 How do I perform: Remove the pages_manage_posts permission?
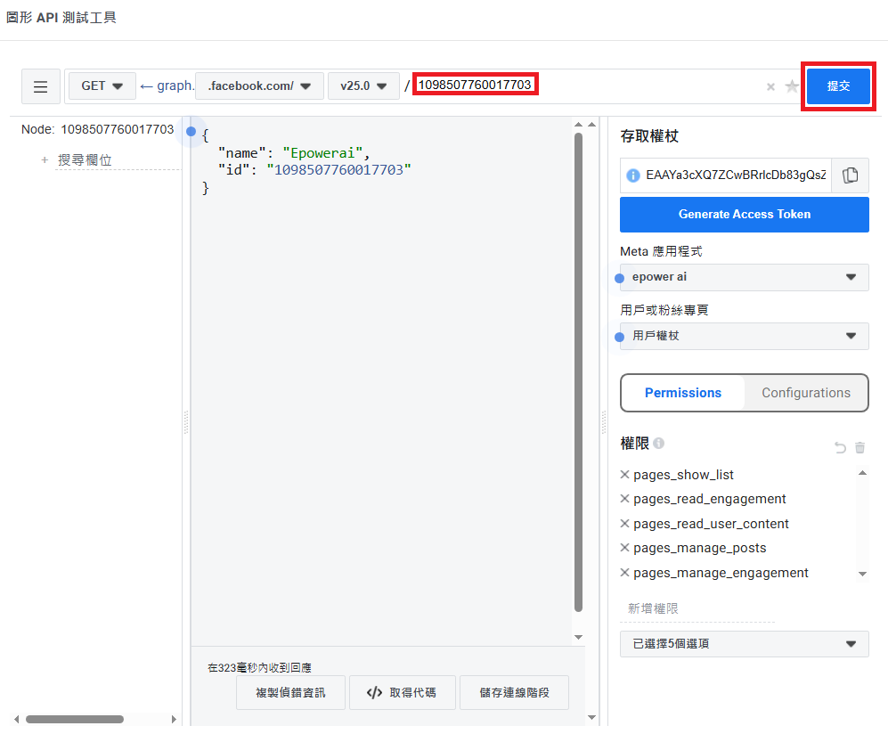pyautogui.click(x=624, y=548)
